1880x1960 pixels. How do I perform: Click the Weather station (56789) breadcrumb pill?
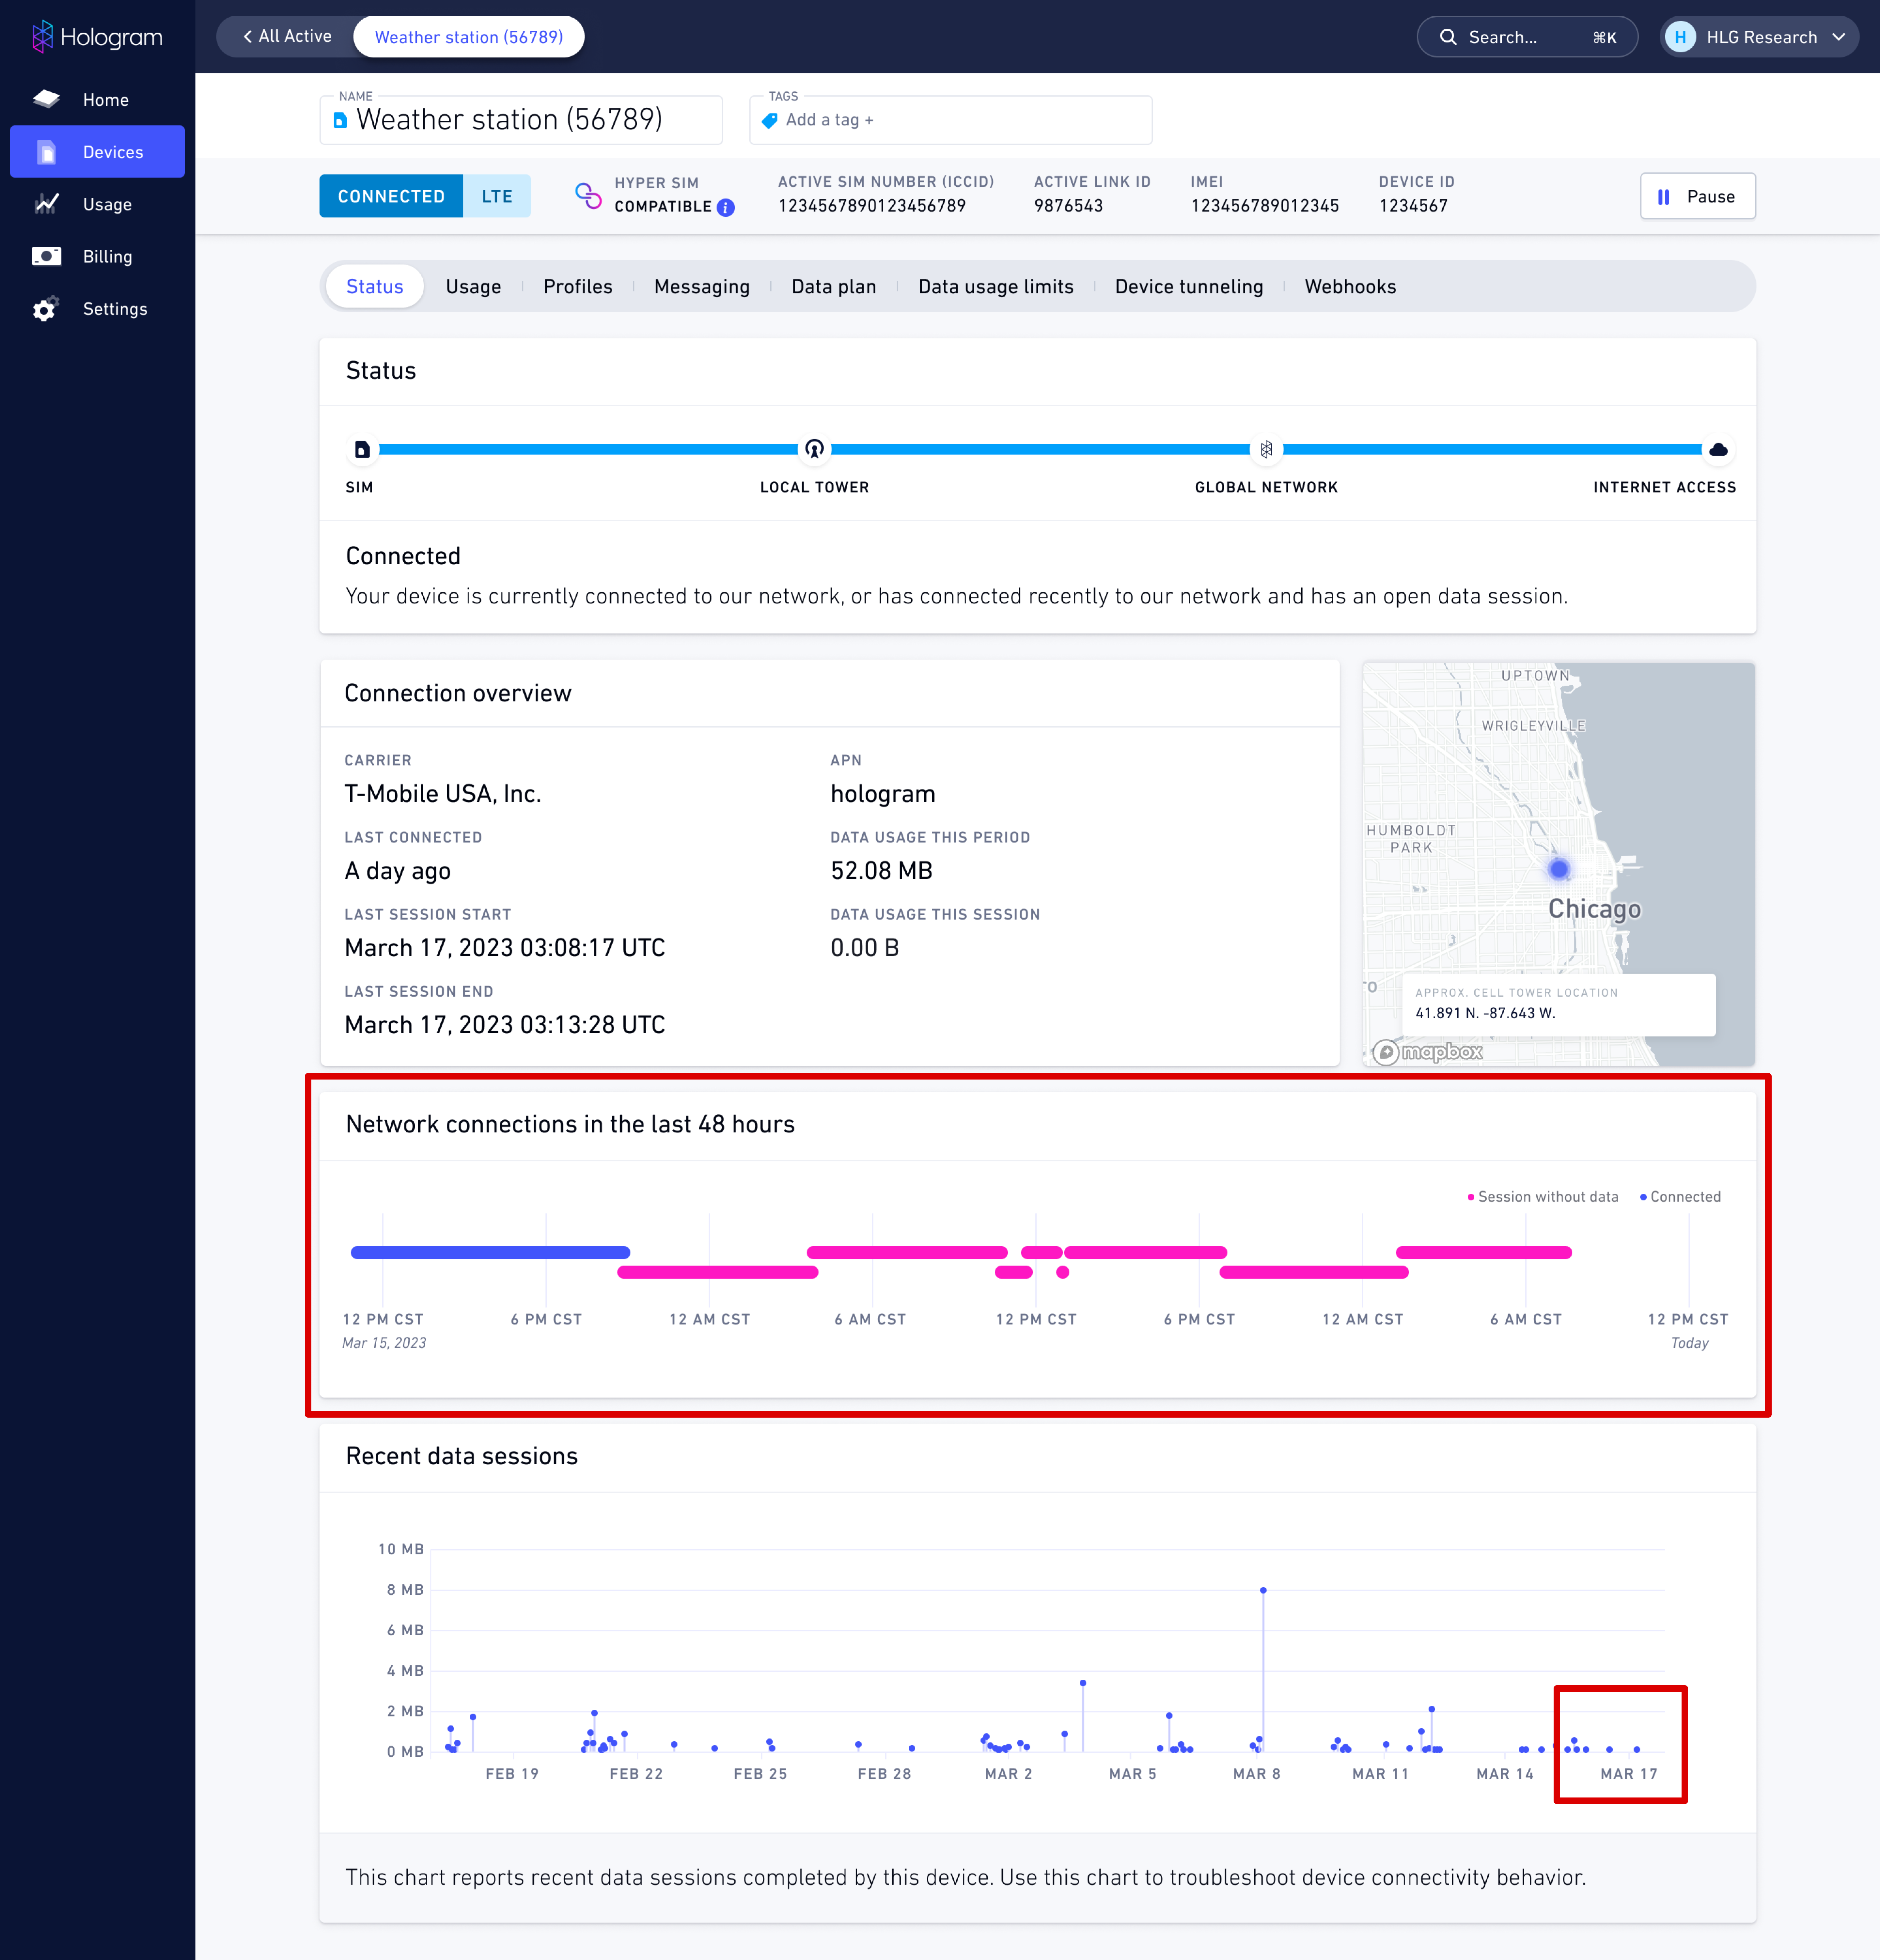coord(469,37)
